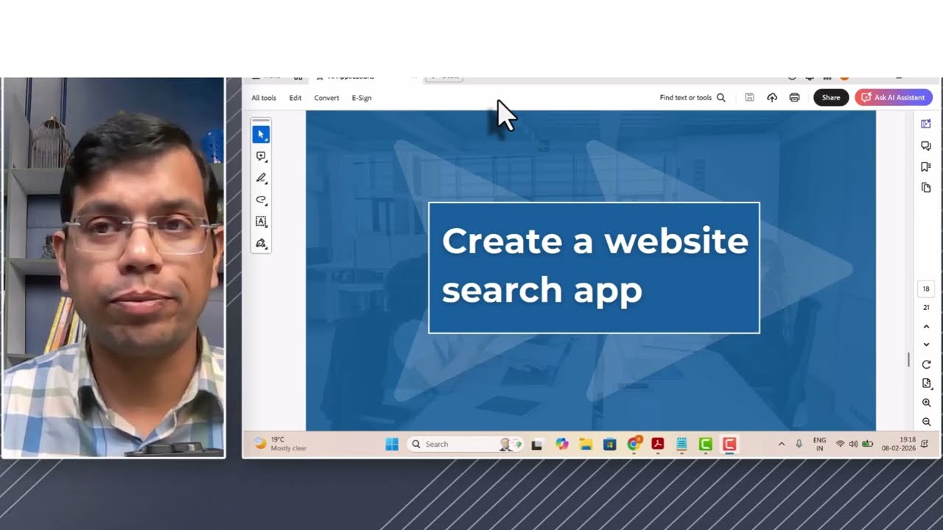Pick the freehand draw tool
The width and height of the screenshot is (943, 530).
(x=261, y=199)
